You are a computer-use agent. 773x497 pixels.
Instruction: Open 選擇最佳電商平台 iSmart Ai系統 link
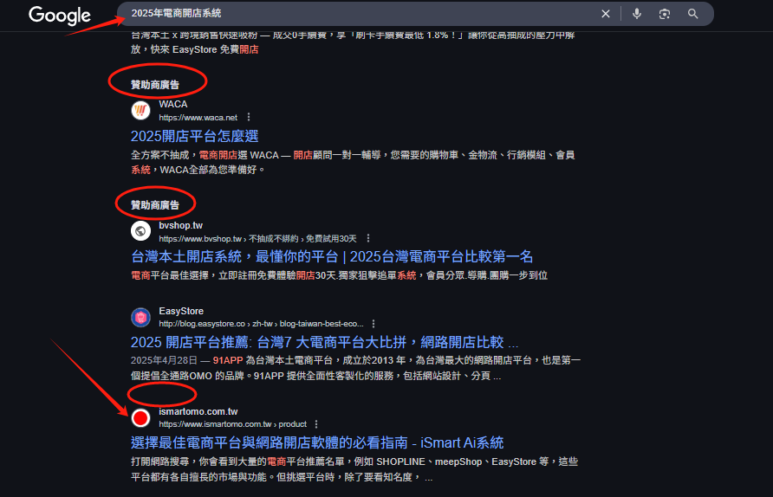[x=317, y=442]
